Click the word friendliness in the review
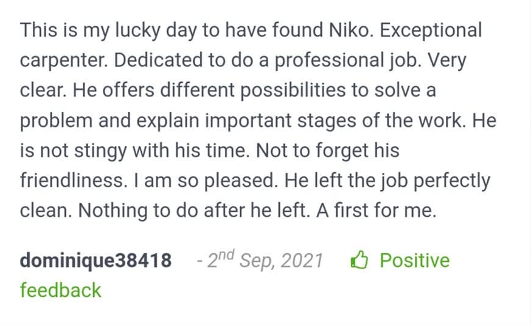This screenshot has height=325, width=531. click(x=74, y=180)
